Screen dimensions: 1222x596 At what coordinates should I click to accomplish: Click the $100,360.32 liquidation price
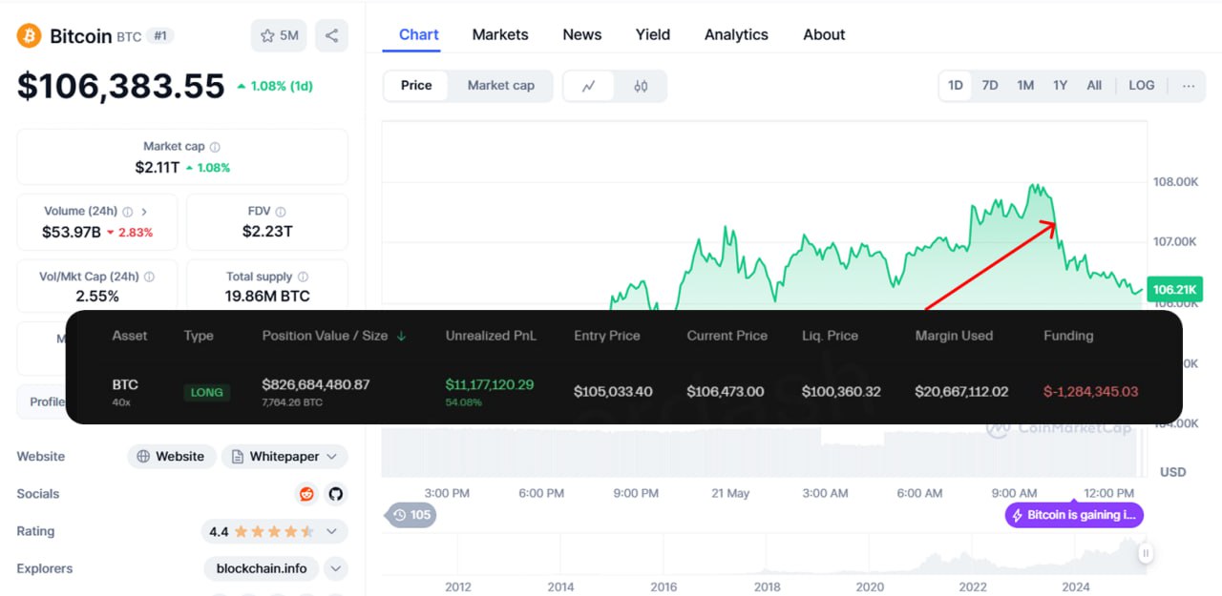[x=841, y=392]
